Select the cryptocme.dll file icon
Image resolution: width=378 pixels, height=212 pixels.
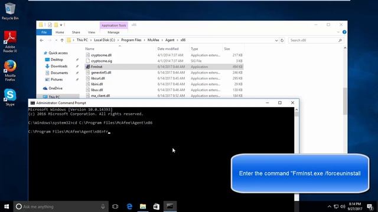click(x=88, y=55)
